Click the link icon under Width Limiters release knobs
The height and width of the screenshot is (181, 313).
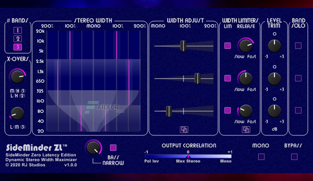point(246,129)
